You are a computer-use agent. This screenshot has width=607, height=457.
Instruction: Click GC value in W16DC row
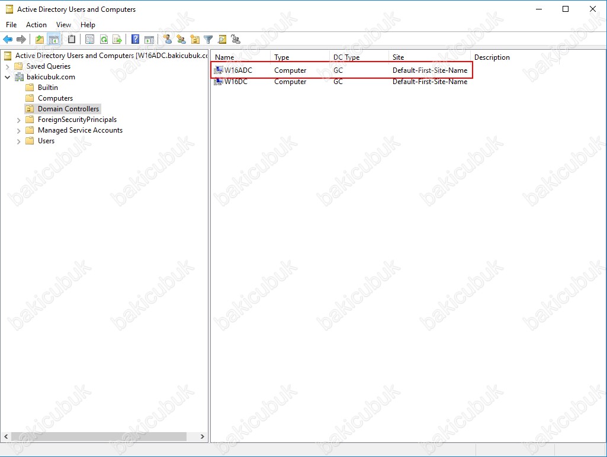[x=338, y=82]
